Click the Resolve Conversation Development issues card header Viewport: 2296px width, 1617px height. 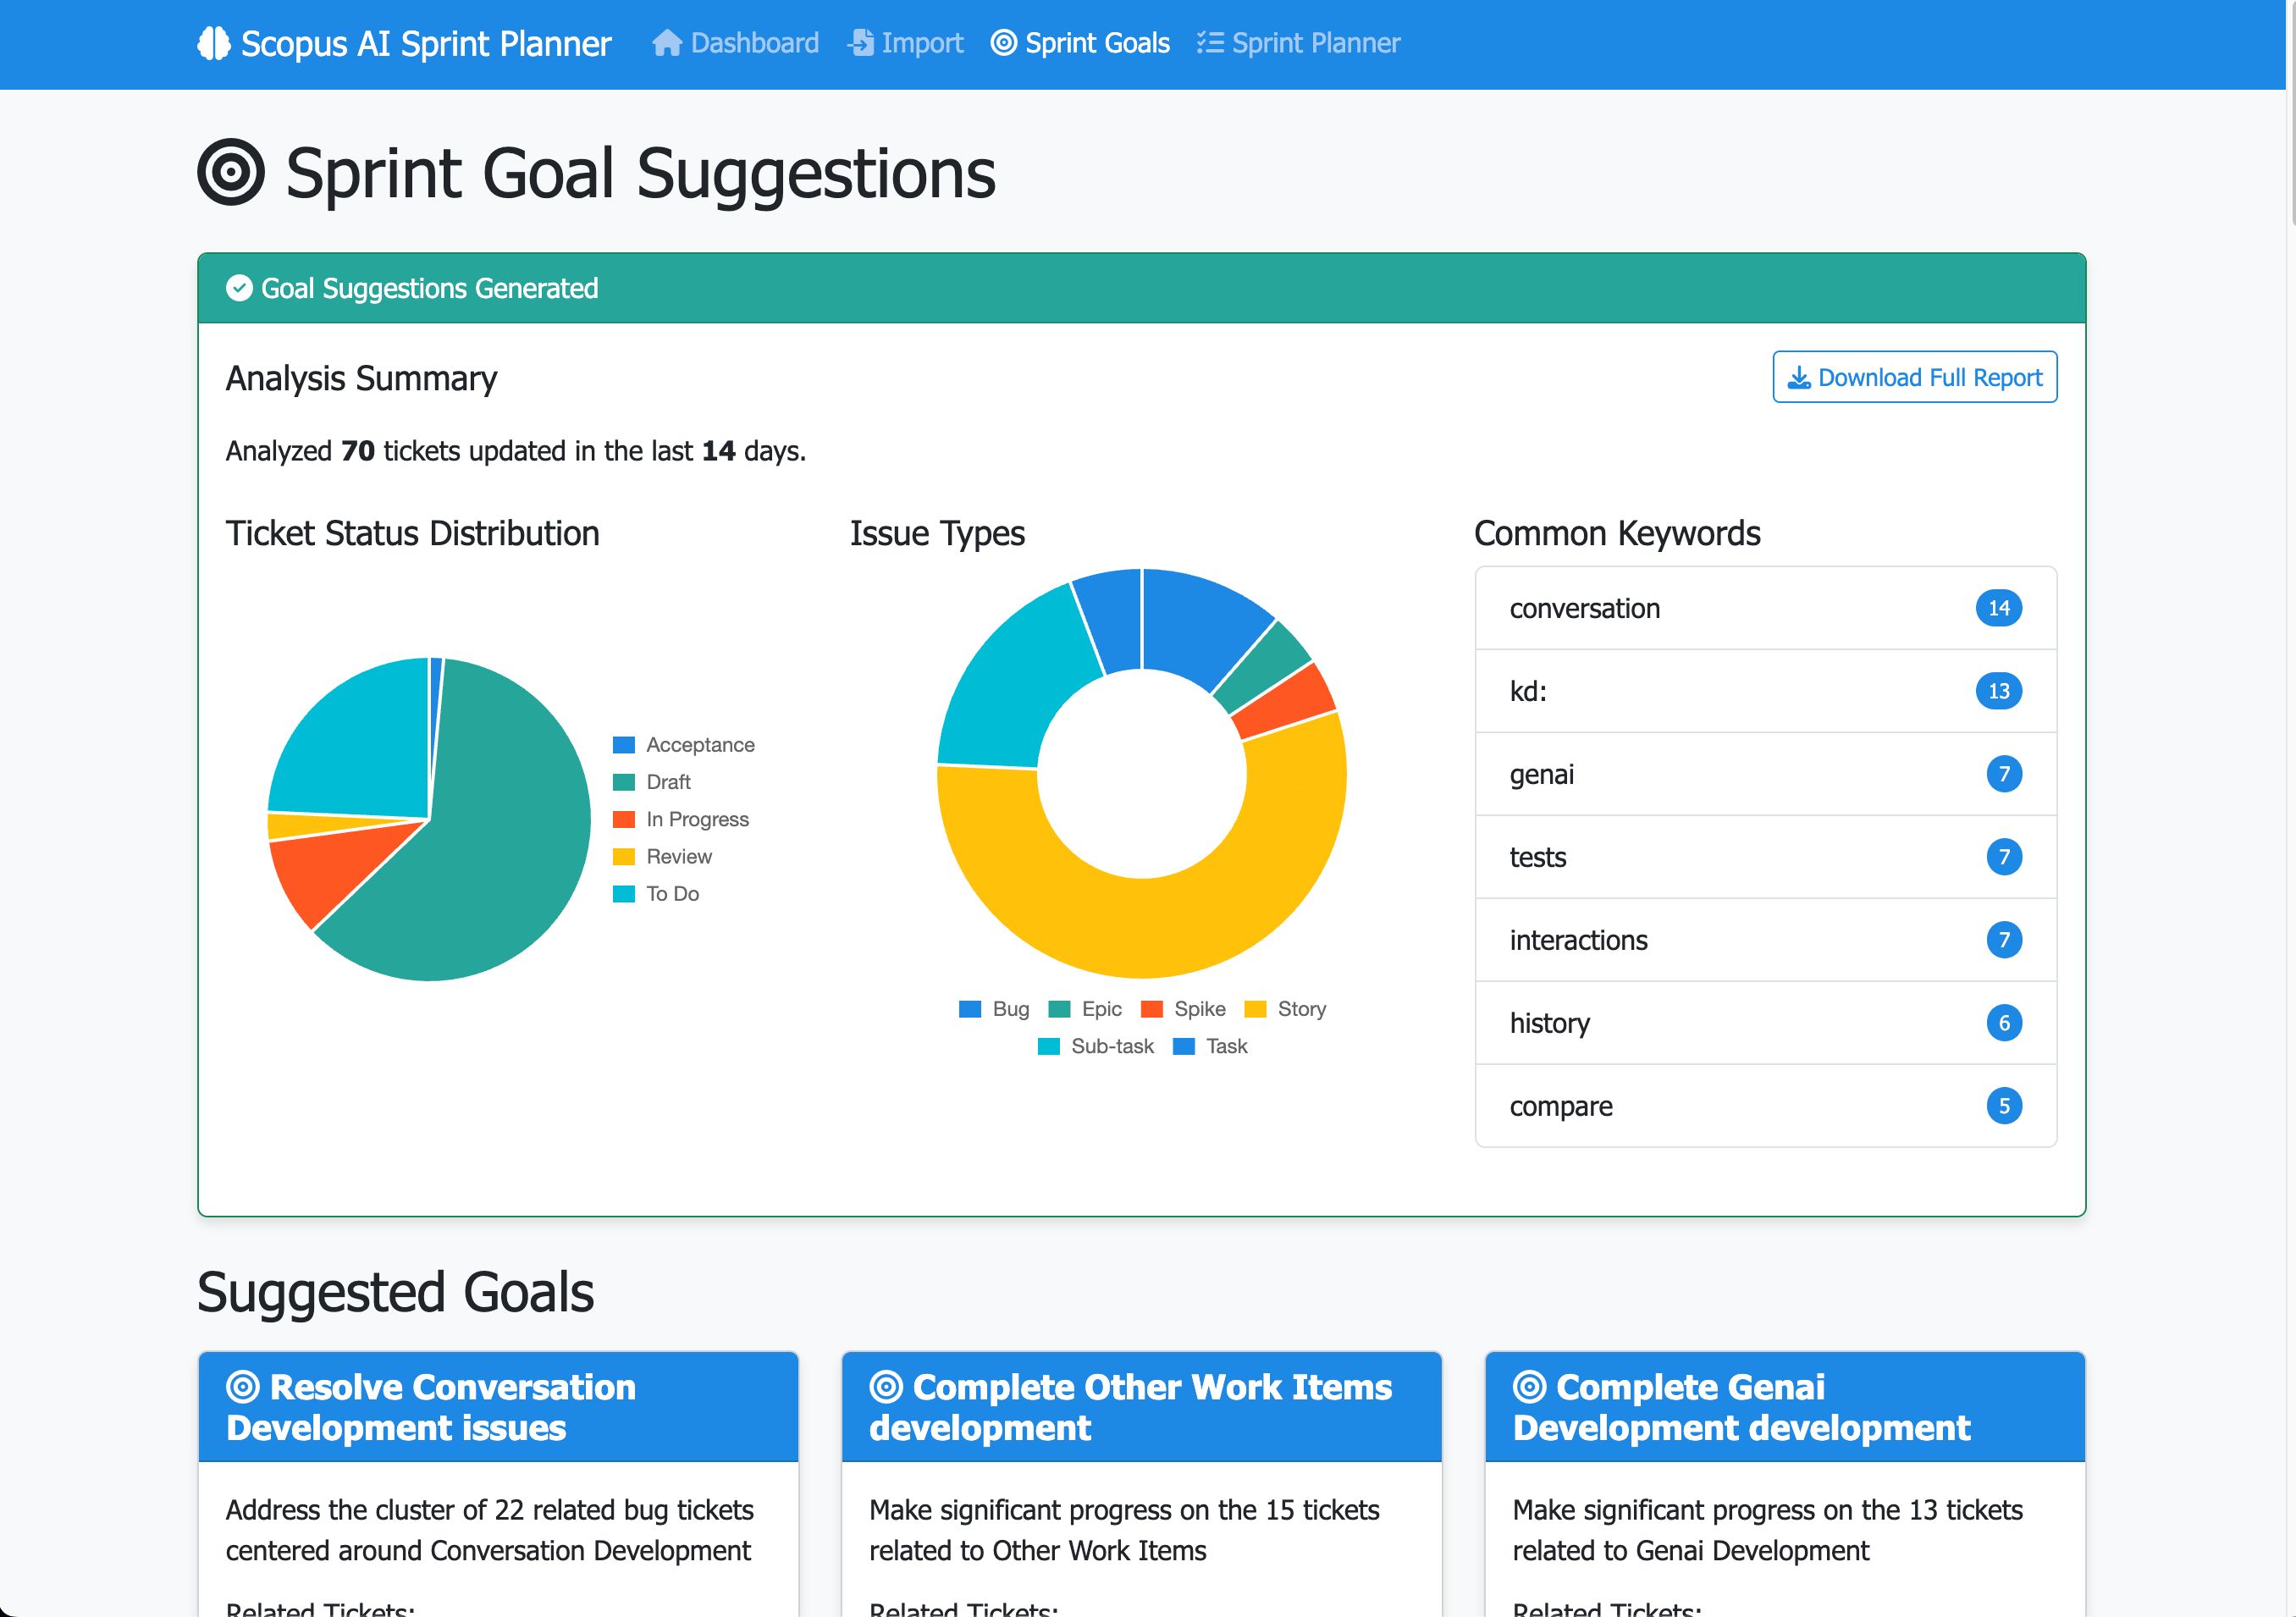coord(498,1407)
